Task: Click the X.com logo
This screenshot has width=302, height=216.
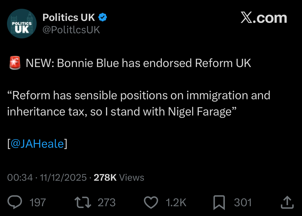Action: click(264, 18)
